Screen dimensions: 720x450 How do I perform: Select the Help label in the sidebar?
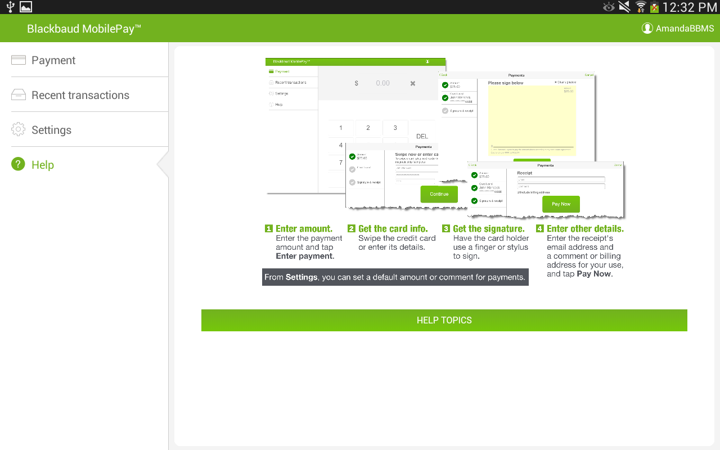[43, 165]
